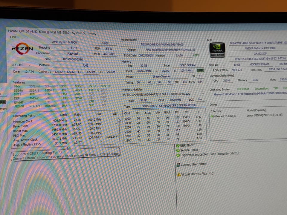Select the Raphael codename value
This screenshot has height=215, width=287.
[x=72, y=53]
